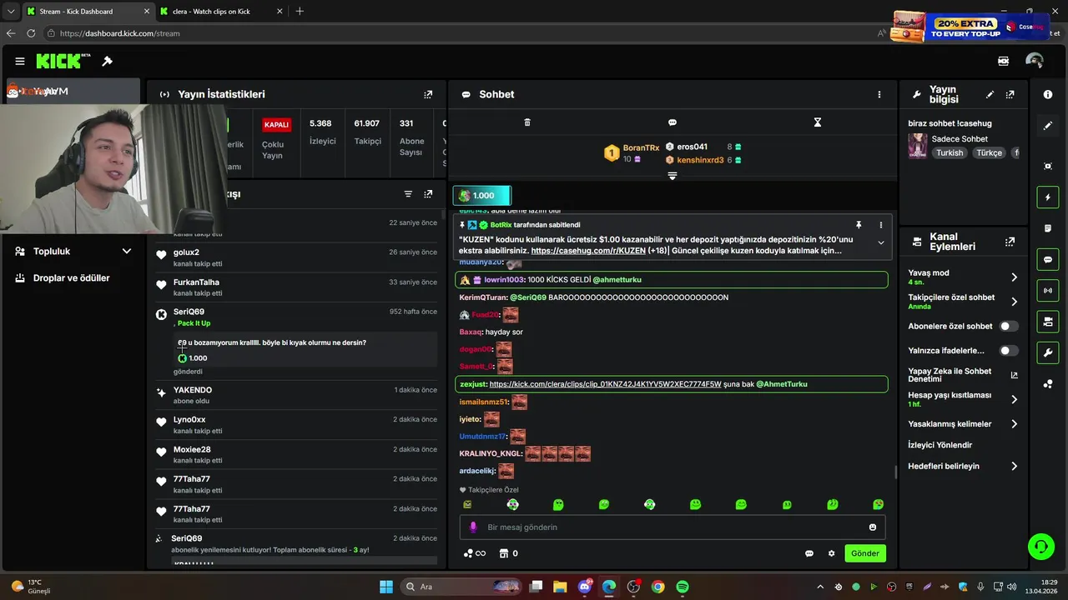The height and width of the screenshot is (600, 1068).
Task: Toggle Yalnızca ifadelerle switch
Action: click(1009, 351)
